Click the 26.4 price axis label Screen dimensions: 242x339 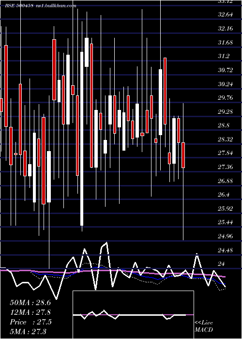click(224, 195)
